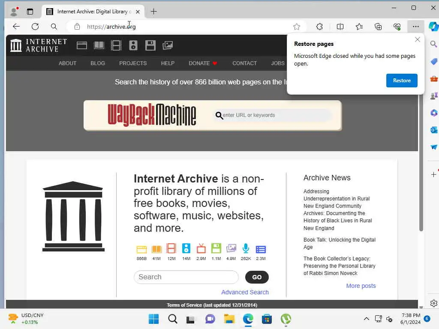Image resolution: width=439 pixels, height=329 pixels.
Task: Open the 41M texts collection icon
Action: tap(156, 249)
